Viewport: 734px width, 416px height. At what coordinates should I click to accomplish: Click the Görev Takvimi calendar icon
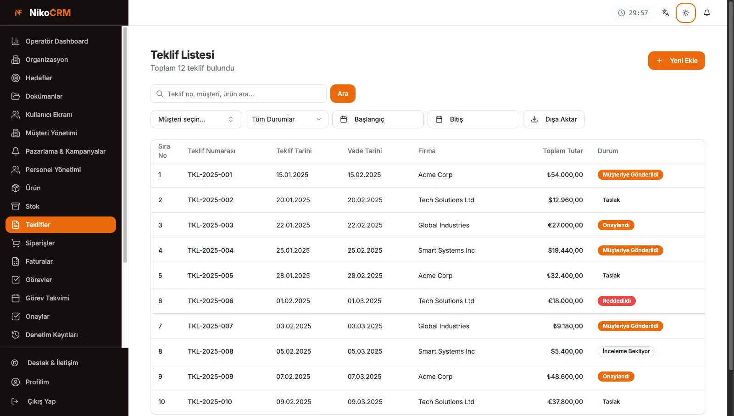tap(16, 298)
